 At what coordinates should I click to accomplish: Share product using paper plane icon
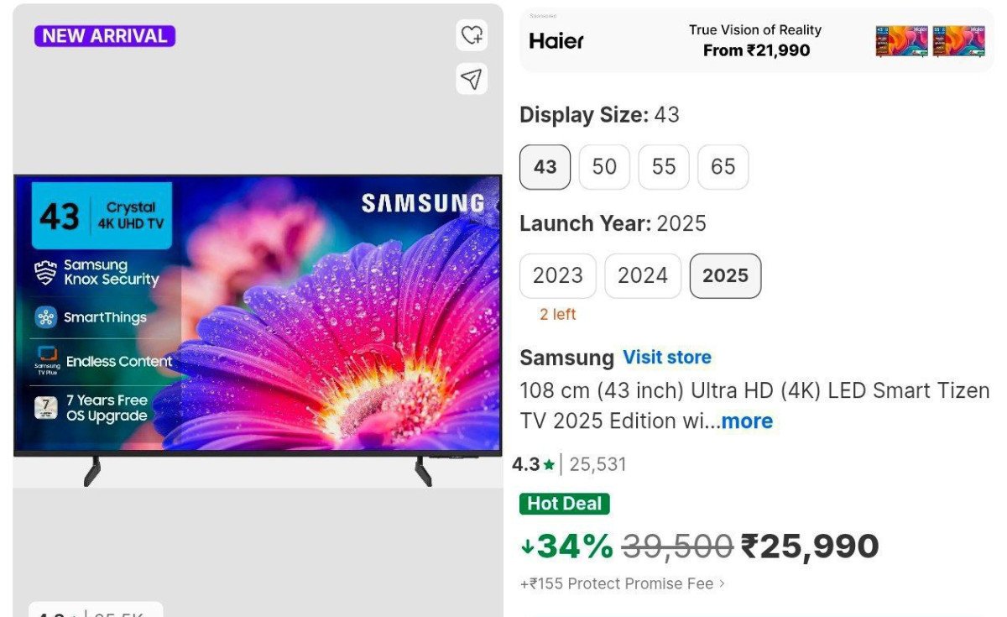click(472, 79)
